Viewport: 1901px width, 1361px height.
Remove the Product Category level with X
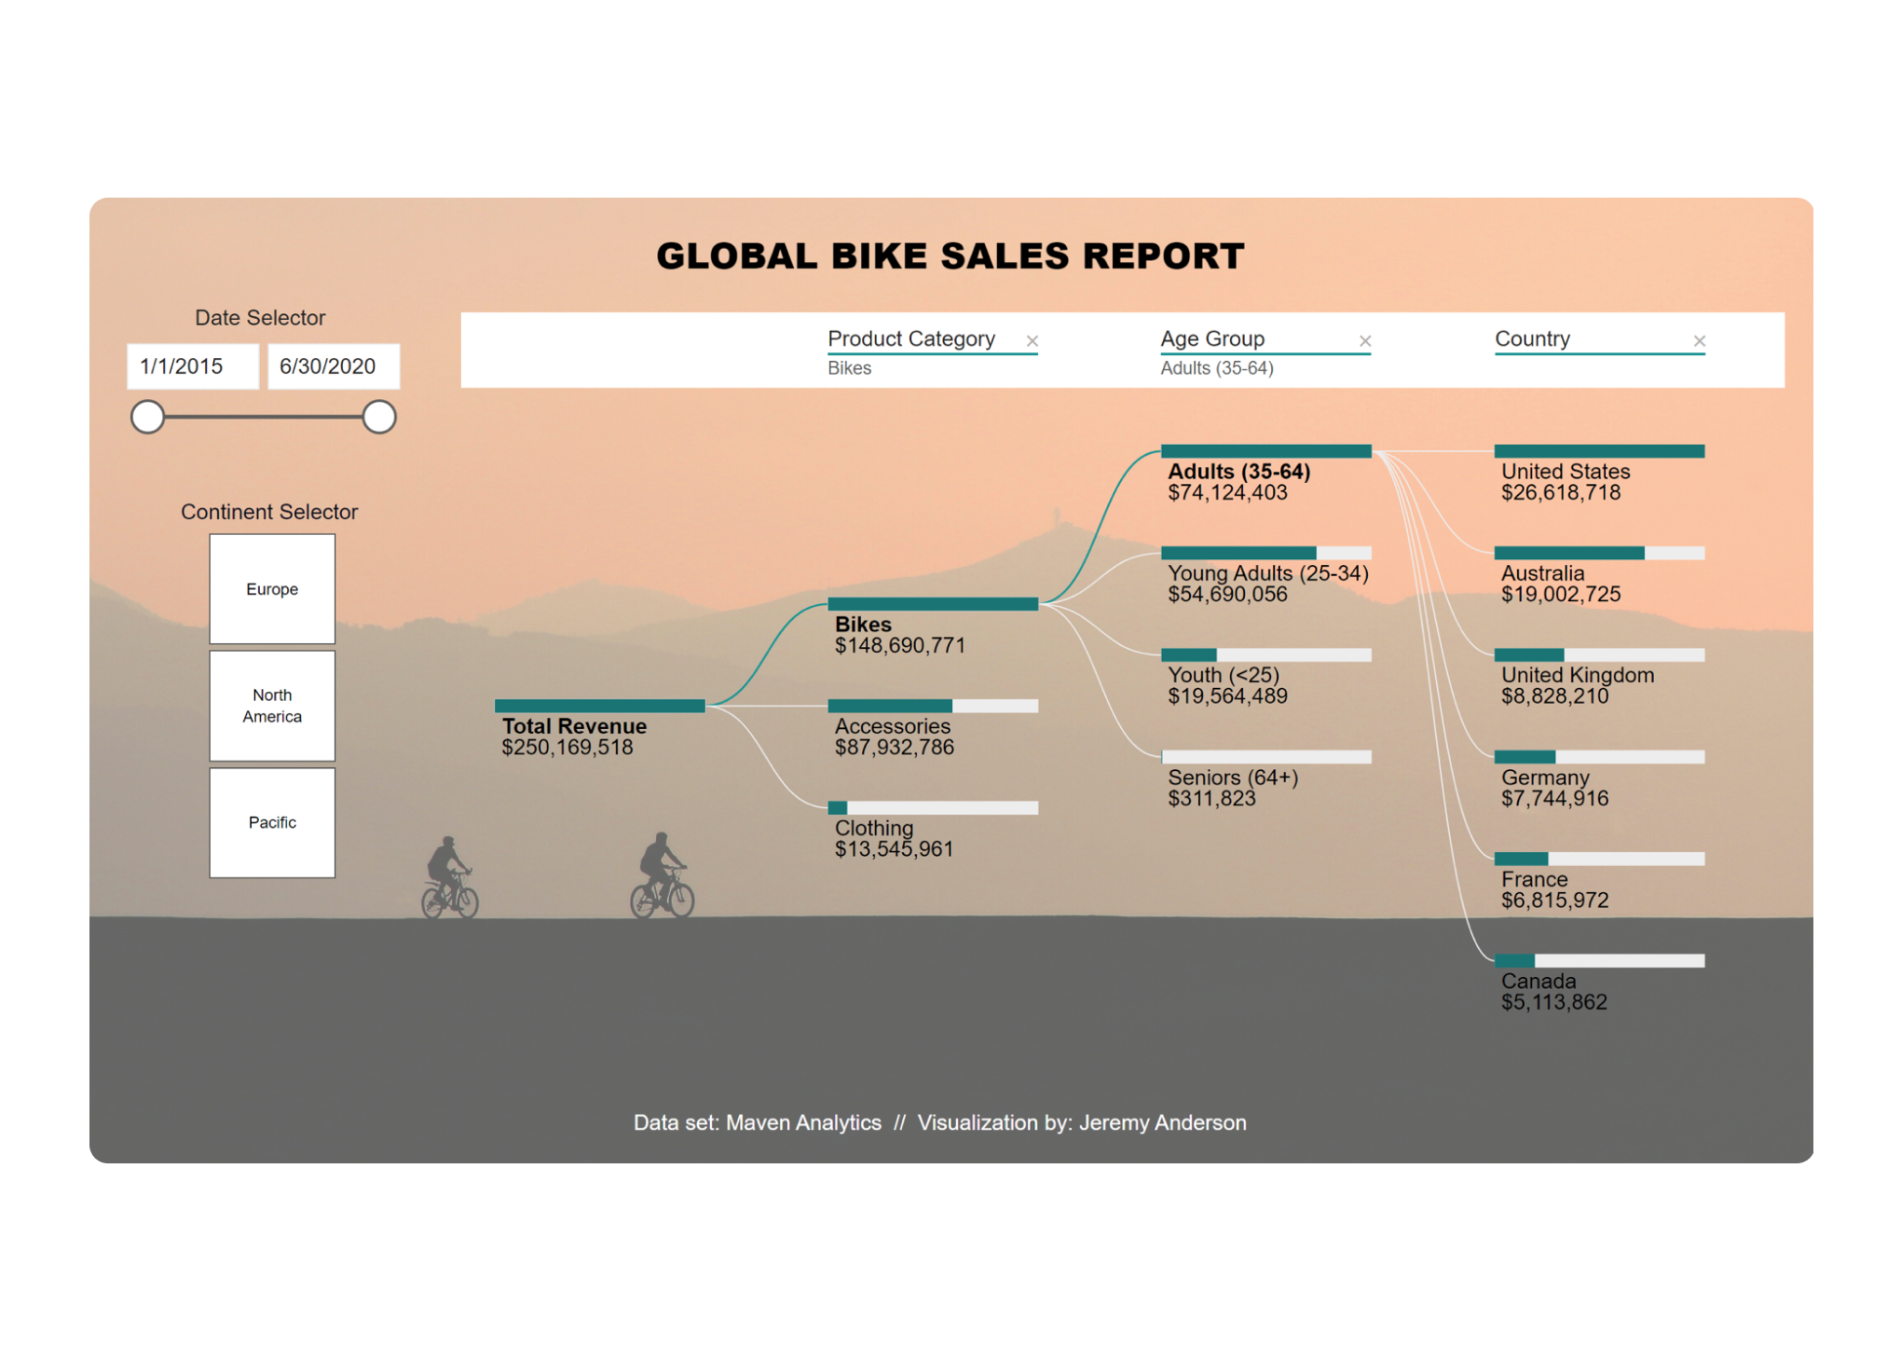click(1032, 341)
